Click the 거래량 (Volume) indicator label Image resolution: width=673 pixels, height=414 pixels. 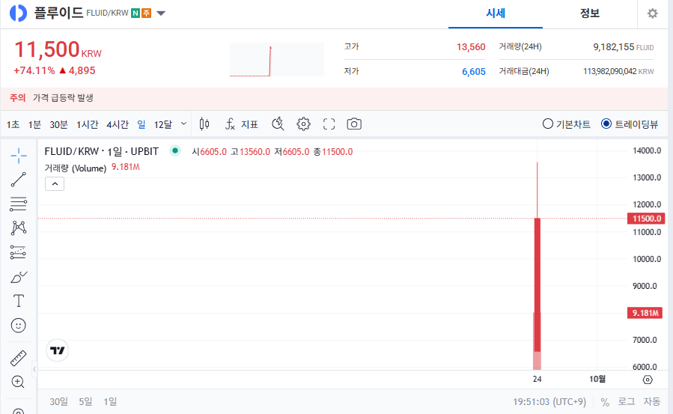click(75, 168)
